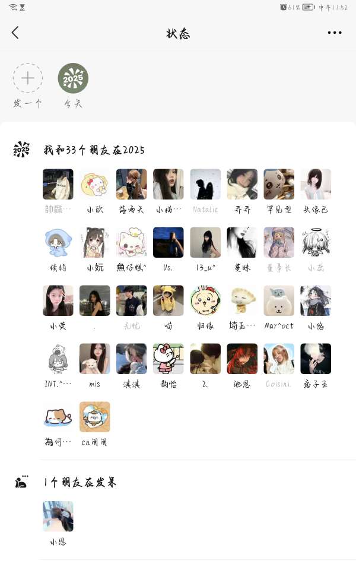Open the three-dot more options menu
The image size is (356, 570).
[x=334, y=33]
